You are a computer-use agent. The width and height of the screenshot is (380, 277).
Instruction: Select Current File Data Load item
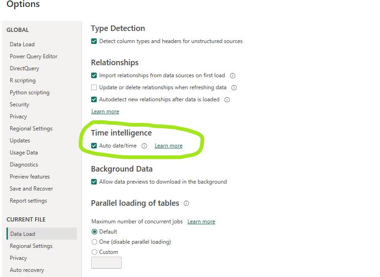click(42, 234)
